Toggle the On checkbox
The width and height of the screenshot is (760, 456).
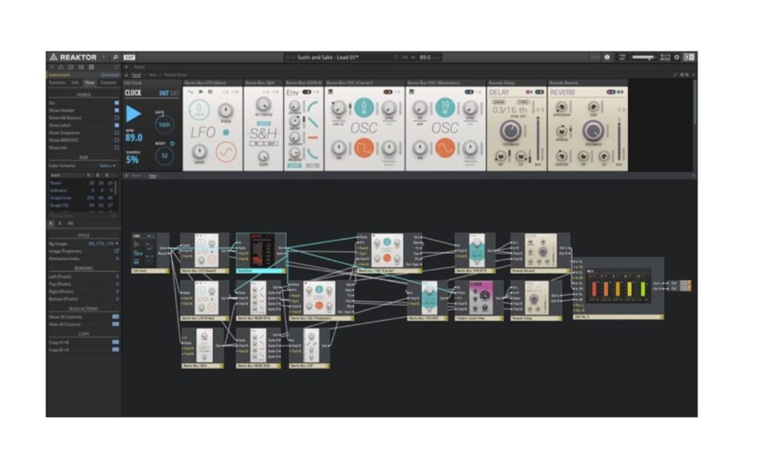coord(117,102)
